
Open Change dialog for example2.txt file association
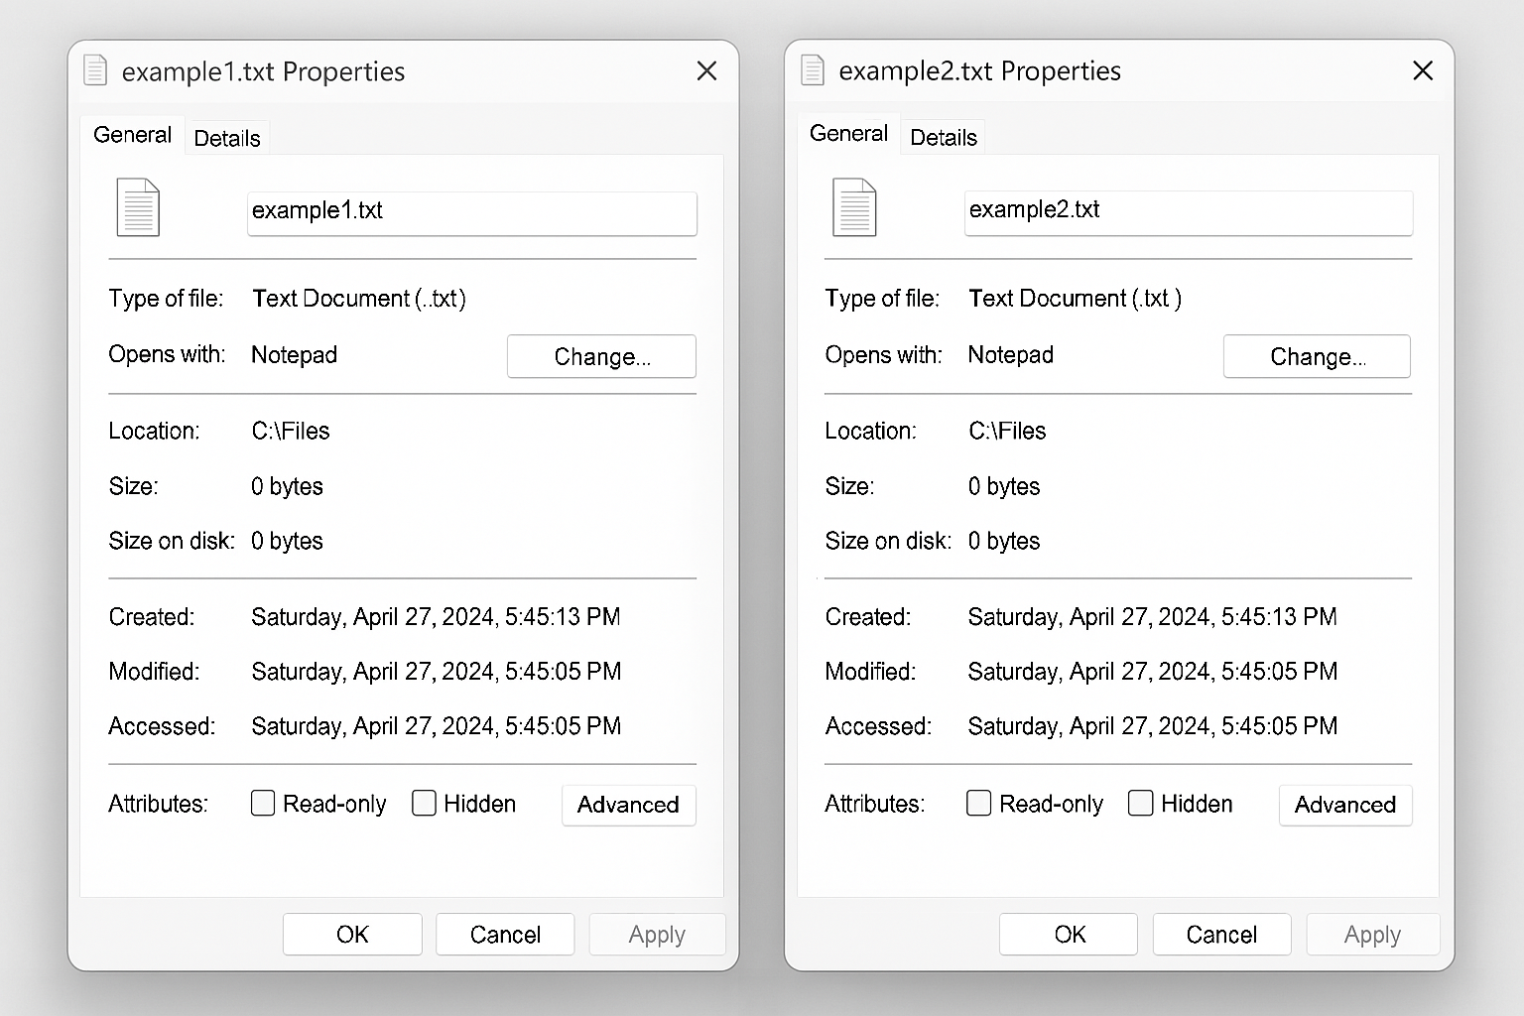tap(1317, 356)
